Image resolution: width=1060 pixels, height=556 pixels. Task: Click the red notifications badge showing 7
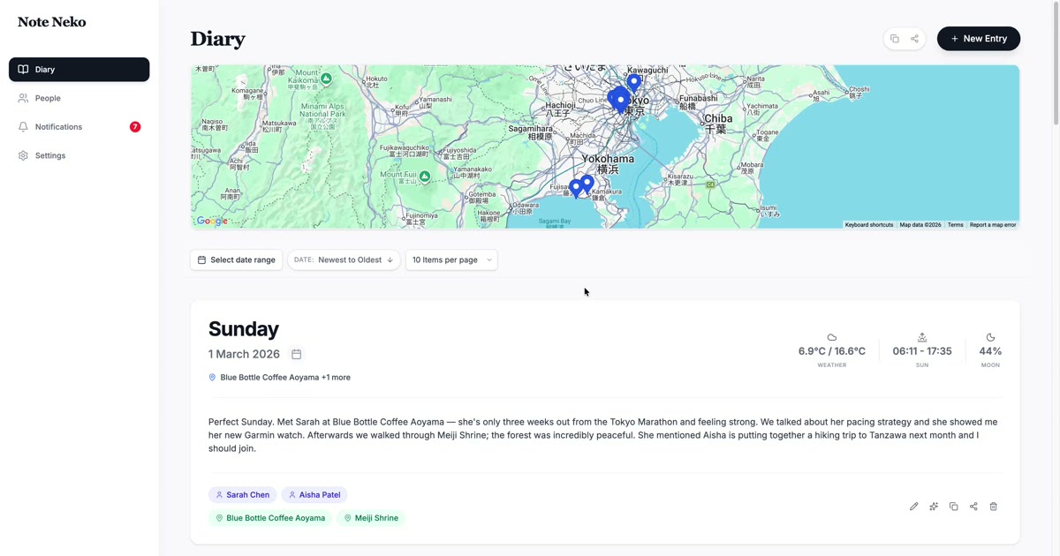pyautogui.click(x=135, y=127)
